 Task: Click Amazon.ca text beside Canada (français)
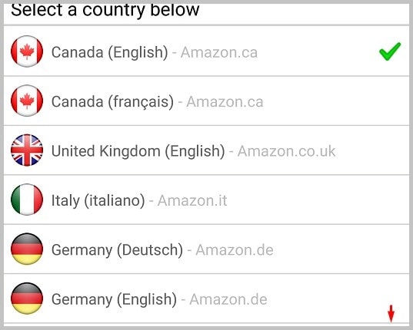point(225,101)
